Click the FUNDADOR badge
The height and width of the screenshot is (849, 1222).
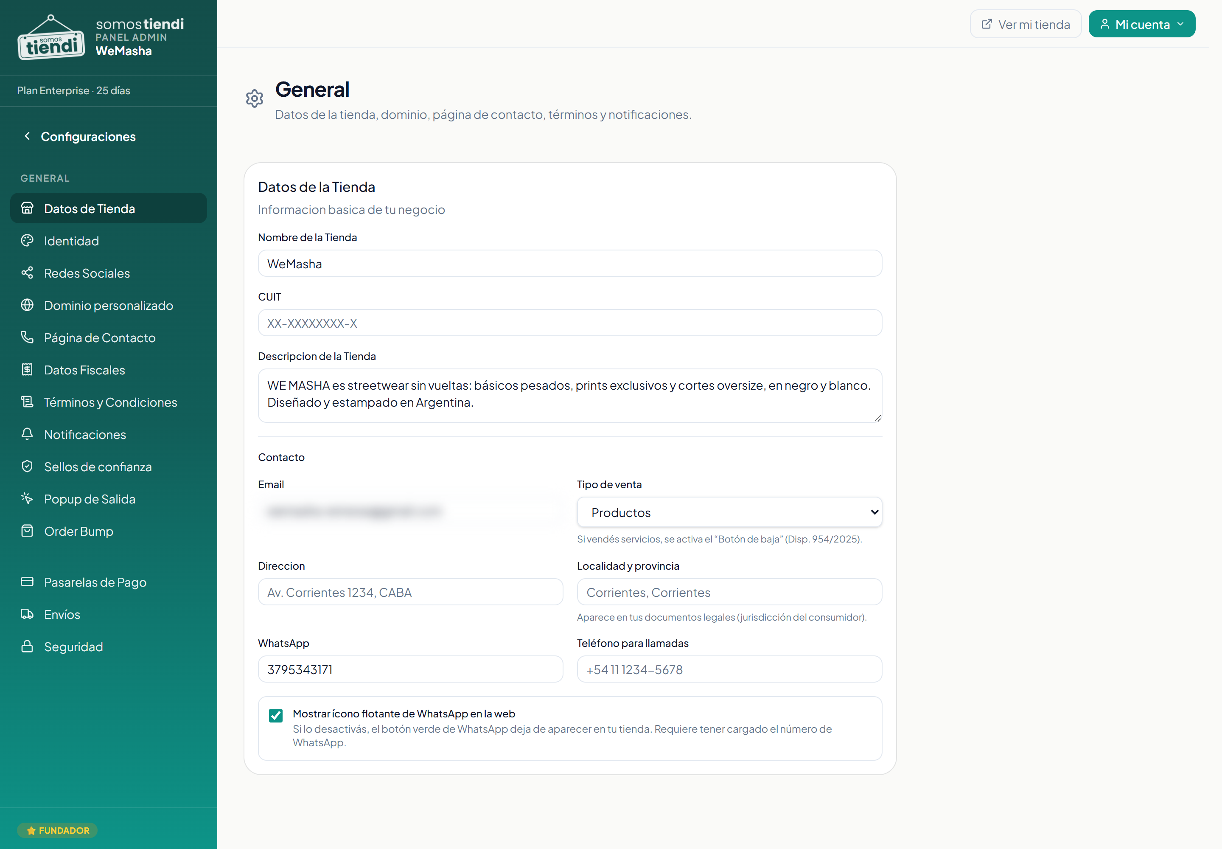click(57, 830)
